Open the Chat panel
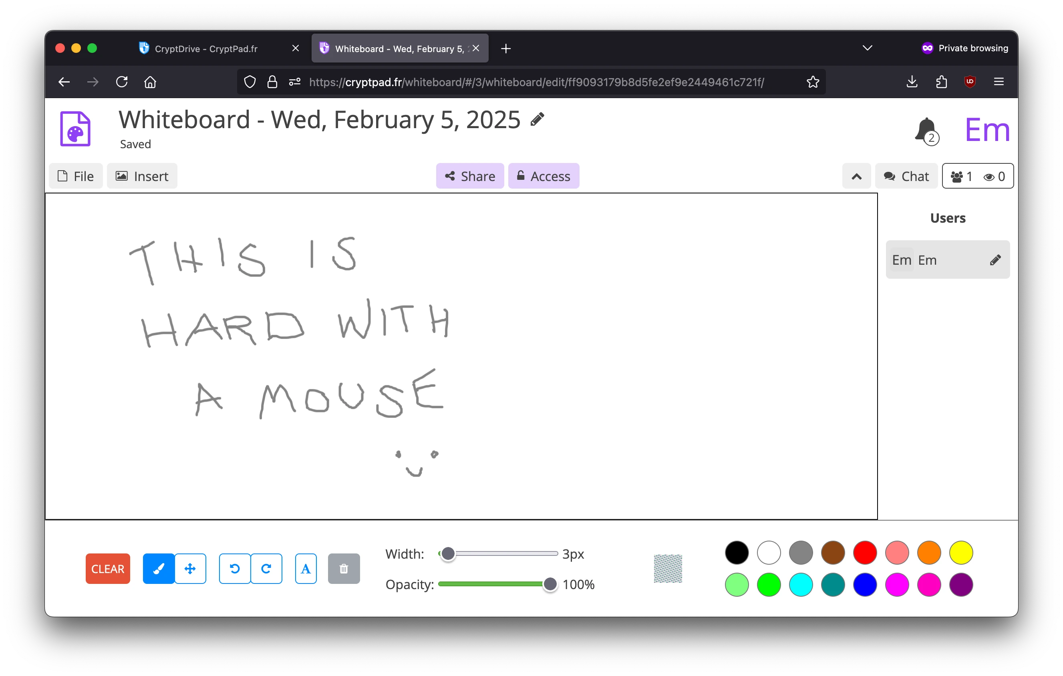The image size is (1063, 676). click(906, 176)
